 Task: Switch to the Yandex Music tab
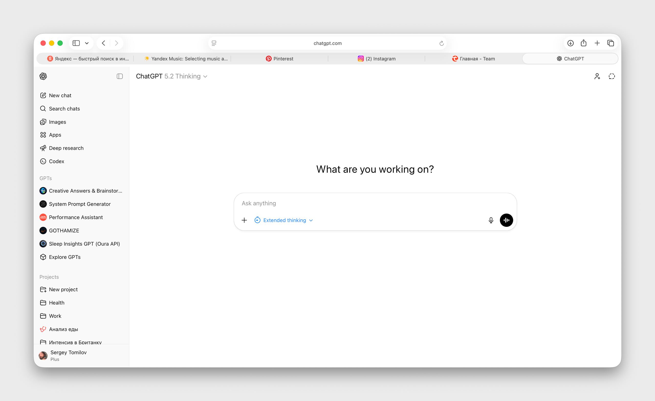tap(182, 59)
